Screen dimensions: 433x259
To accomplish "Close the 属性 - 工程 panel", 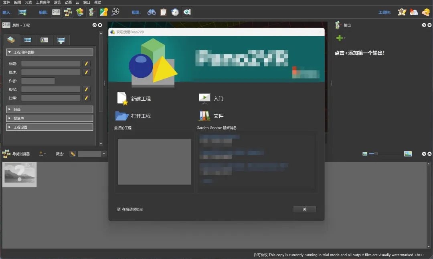I will click(100, 25).
